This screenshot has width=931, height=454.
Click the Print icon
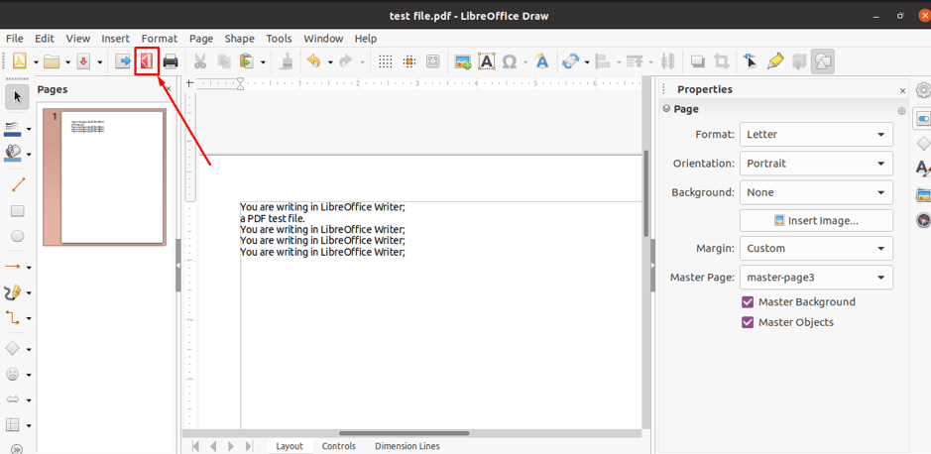click(x=171, y=61)
